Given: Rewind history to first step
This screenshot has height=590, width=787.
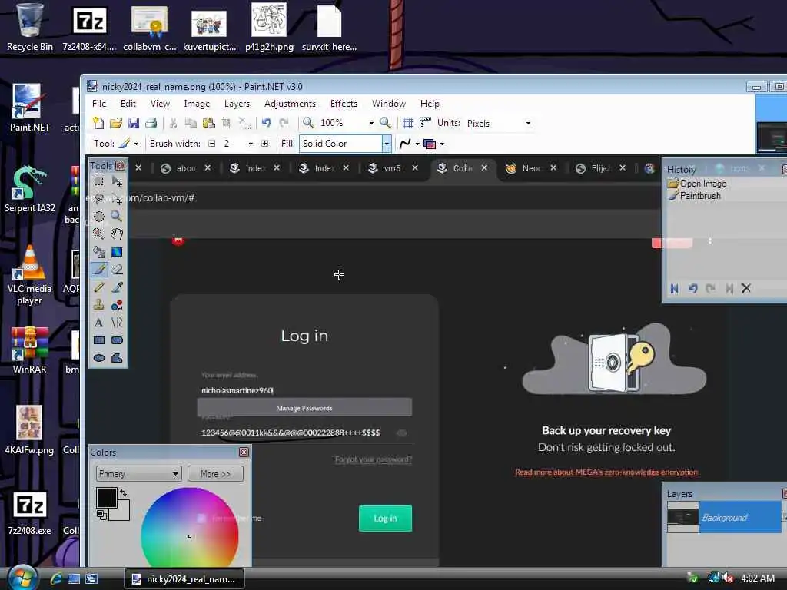Looking at the screenshot, I should 674,289.
